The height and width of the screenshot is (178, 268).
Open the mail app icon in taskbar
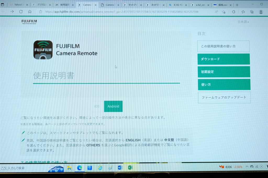(90, 168)
